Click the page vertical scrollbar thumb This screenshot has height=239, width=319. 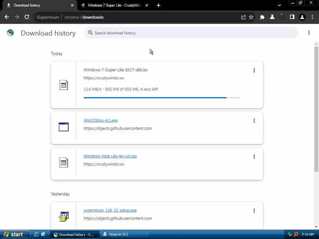(316, 109)
